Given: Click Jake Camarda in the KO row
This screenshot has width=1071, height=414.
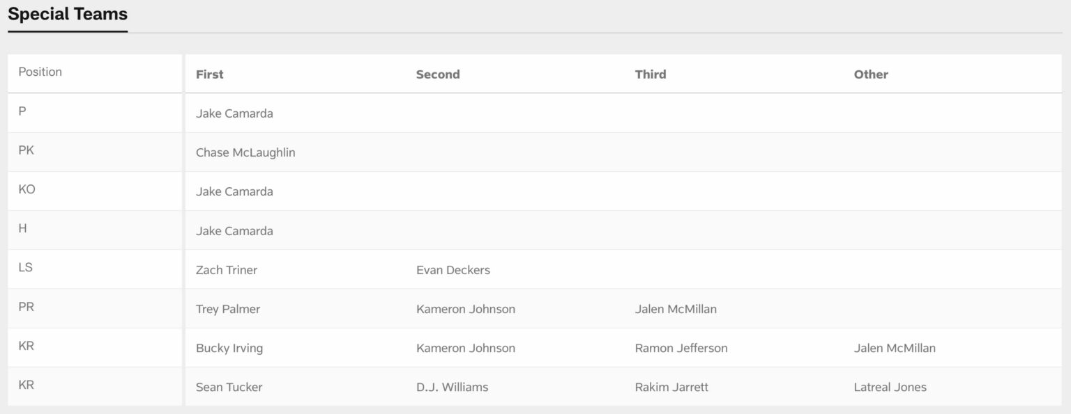Looking at the screenshot, I should (234, 191).
